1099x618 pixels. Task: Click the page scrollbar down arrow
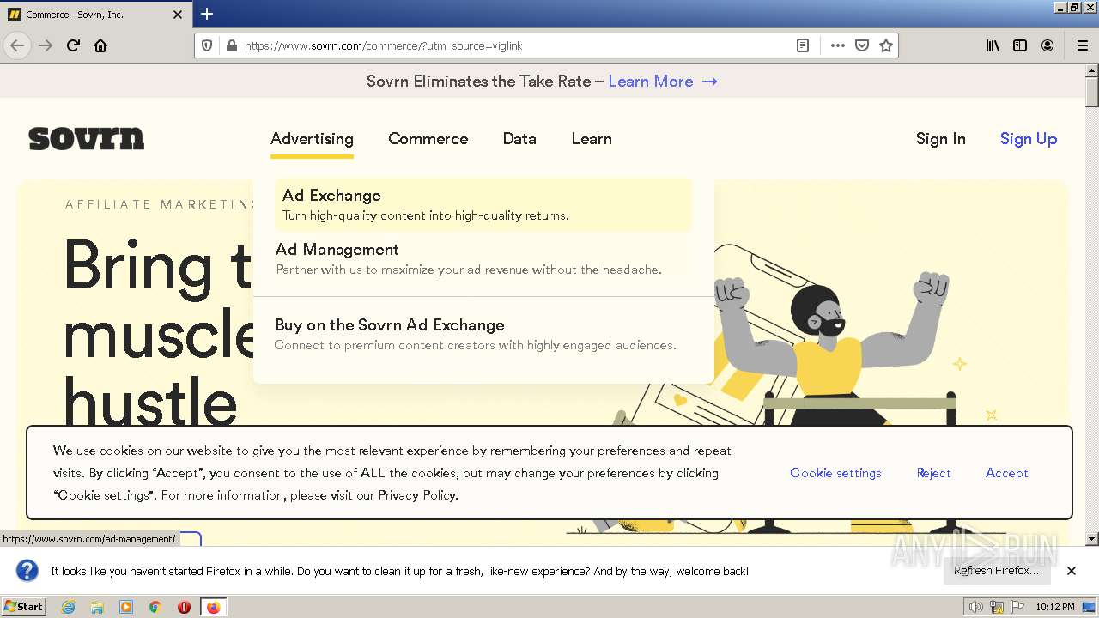coord(1092,539)
